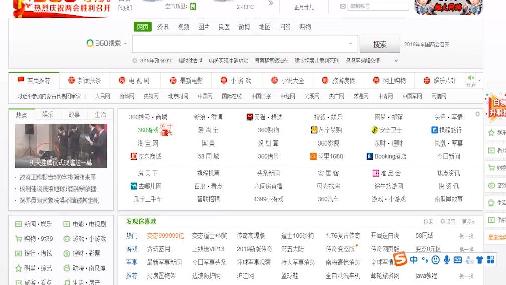This screenshot has width=506, height=285.
Task: Click the mailbox envelope icon
Action: [x=343, y=6]
